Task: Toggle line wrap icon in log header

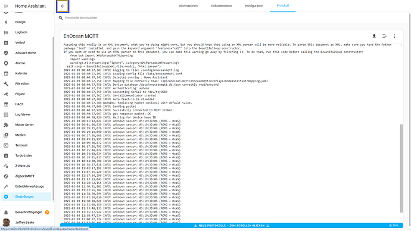Action: pyautogui.click(x=384, y=36)
